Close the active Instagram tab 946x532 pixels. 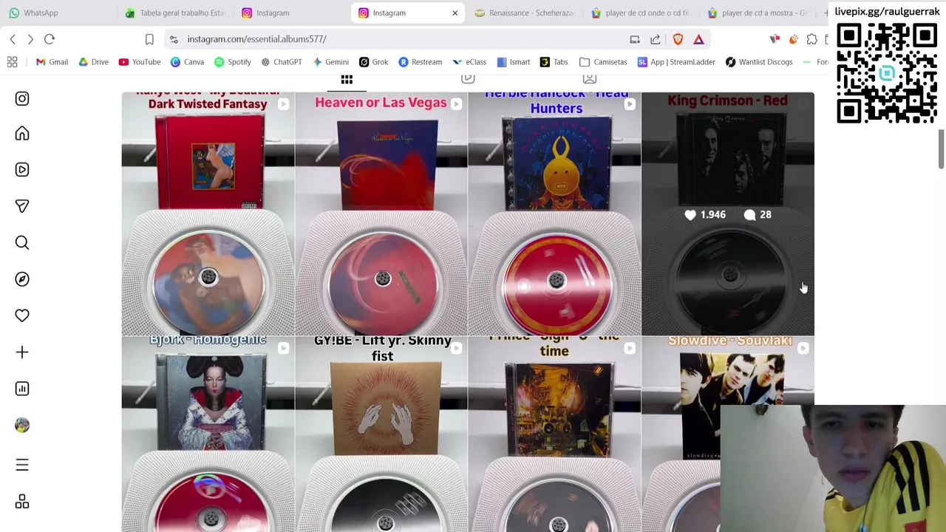click(x=455, y=13)
